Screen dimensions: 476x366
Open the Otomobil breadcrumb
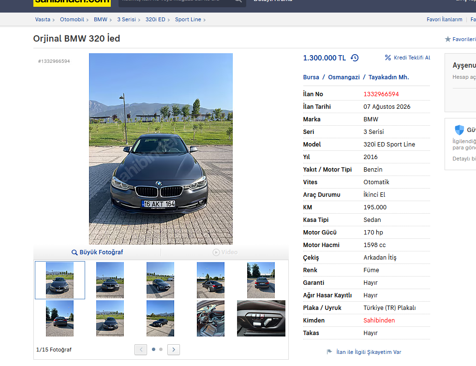72,19
